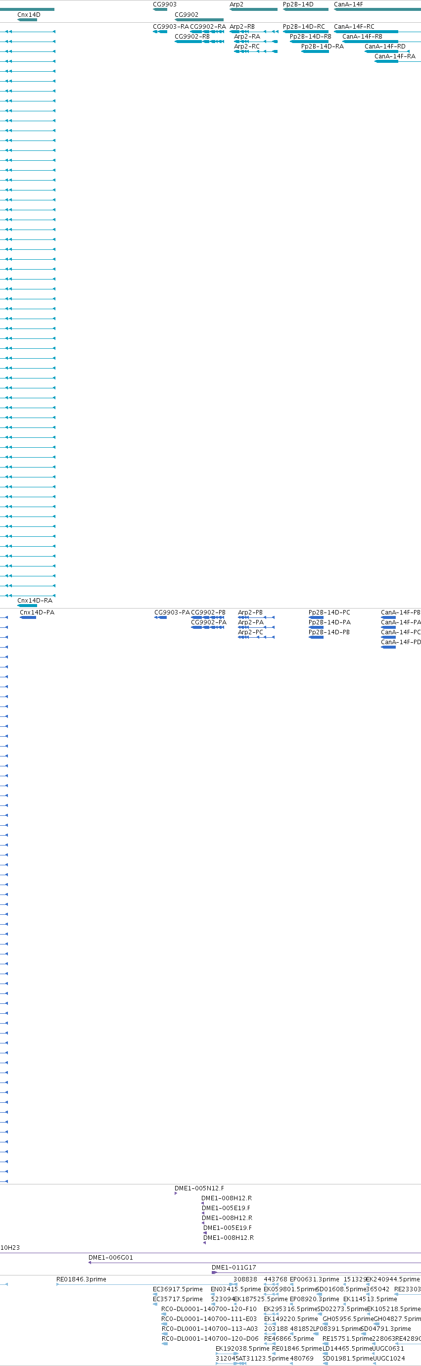Open the Pp2B-14D-PB protein label
The height and width of the screenshot is (1366, 421).
(x=329, y=632)
